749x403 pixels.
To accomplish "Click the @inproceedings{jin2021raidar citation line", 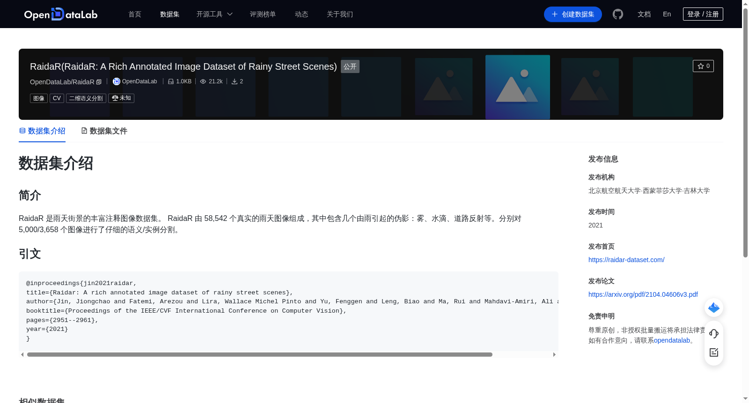I will (81, 283).
